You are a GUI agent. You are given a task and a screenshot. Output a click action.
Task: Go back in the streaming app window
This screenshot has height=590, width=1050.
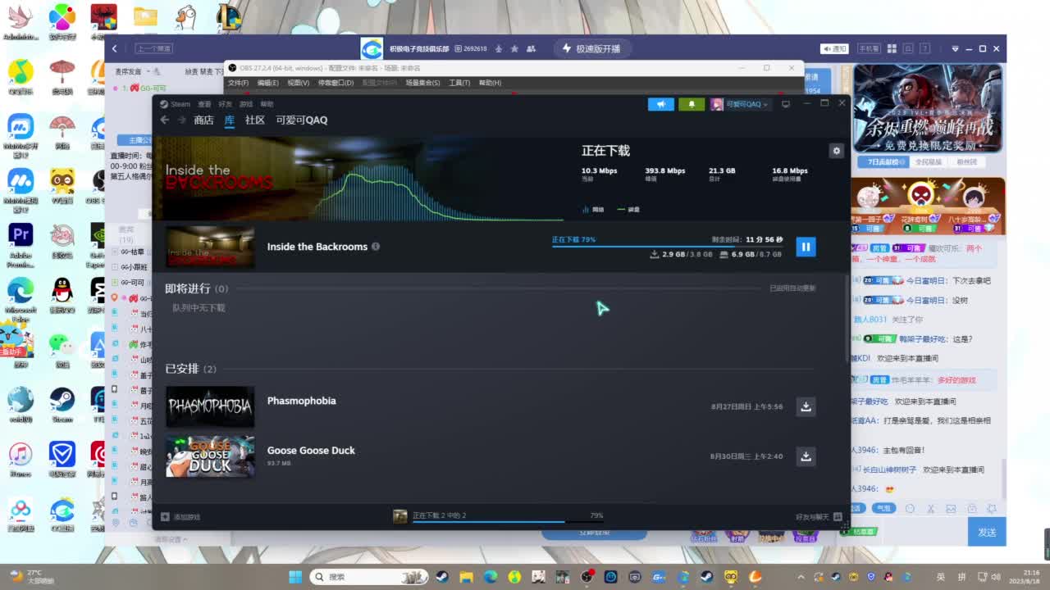(115, 49)
